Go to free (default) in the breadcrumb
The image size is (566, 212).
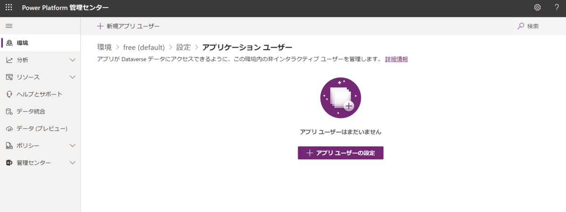tap(144, 47)
